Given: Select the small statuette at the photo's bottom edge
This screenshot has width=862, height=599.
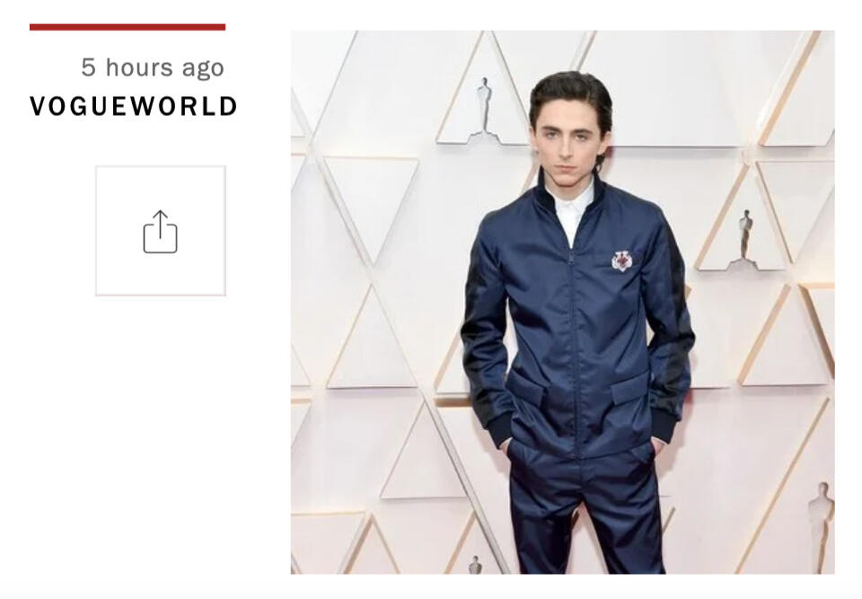Looking at the screenshot, I should [475, 565].
